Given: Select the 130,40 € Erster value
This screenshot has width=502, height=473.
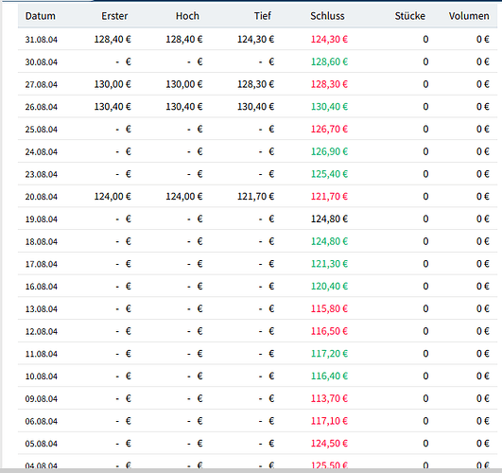Looking at the screenshot, I should click(x=113, y=107).
